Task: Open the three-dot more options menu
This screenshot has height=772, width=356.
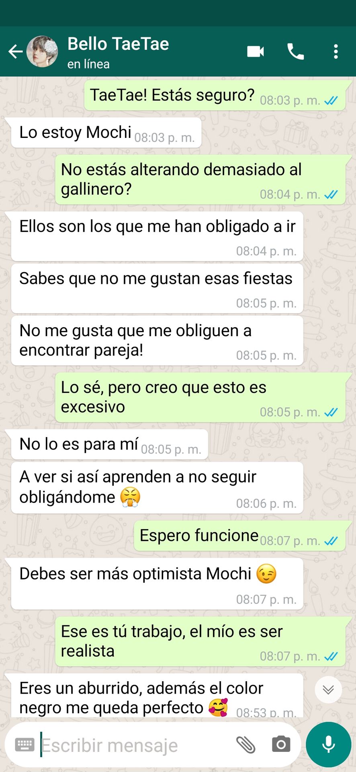Action: [336, 51]
